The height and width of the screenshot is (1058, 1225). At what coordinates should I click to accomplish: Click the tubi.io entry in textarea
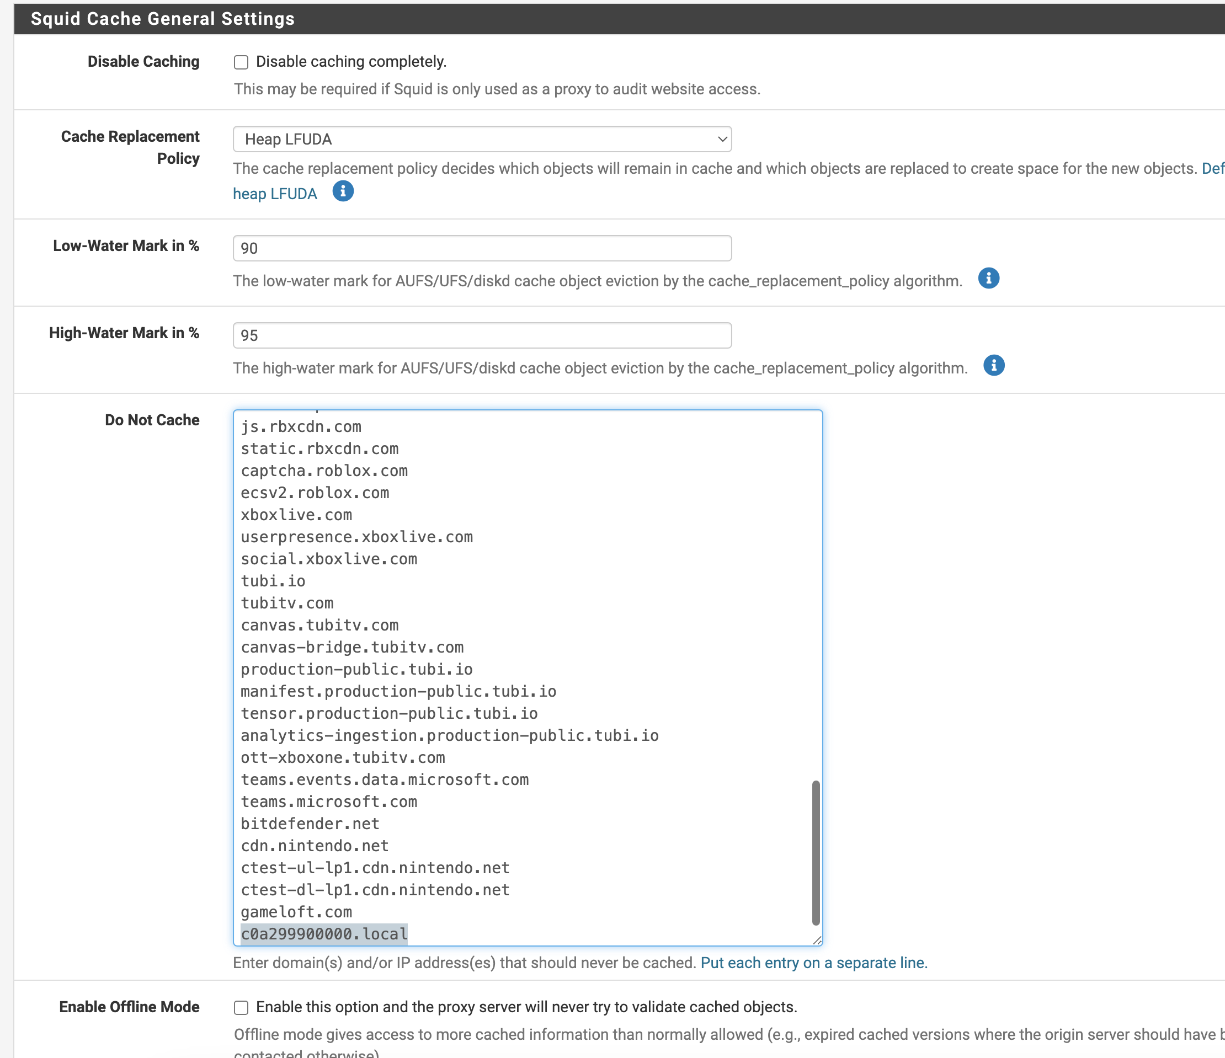[x=273, y=581]
